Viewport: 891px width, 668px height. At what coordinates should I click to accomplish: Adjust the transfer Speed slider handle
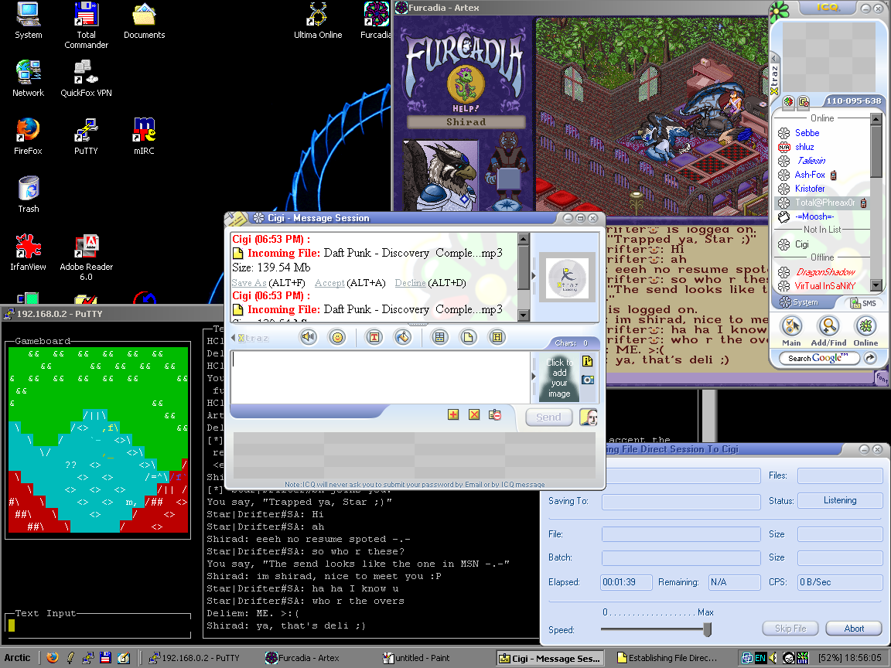click(x=708, y=629)
